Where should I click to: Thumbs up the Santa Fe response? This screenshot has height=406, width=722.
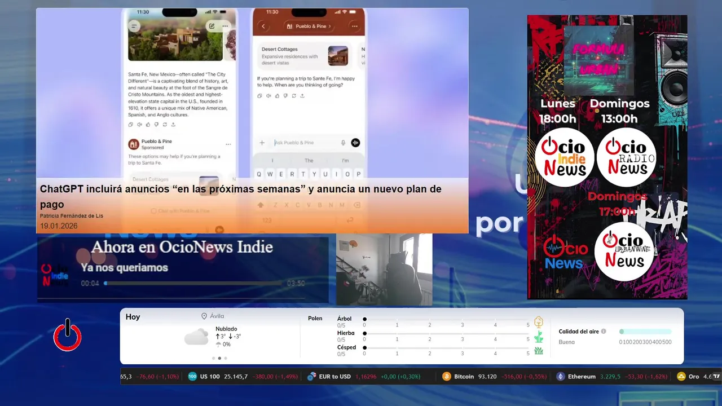click(148, 125)
